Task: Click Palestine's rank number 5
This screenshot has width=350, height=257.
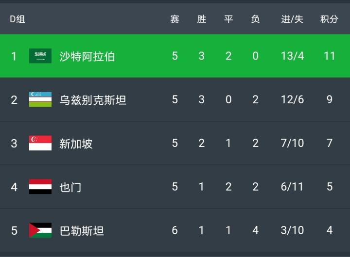Action: click(14, 230)
